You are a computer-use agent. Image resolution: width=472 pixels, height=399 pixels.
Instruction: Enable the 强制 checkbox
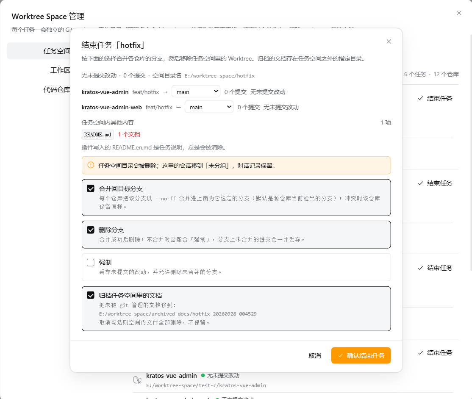tap(91, 262)
